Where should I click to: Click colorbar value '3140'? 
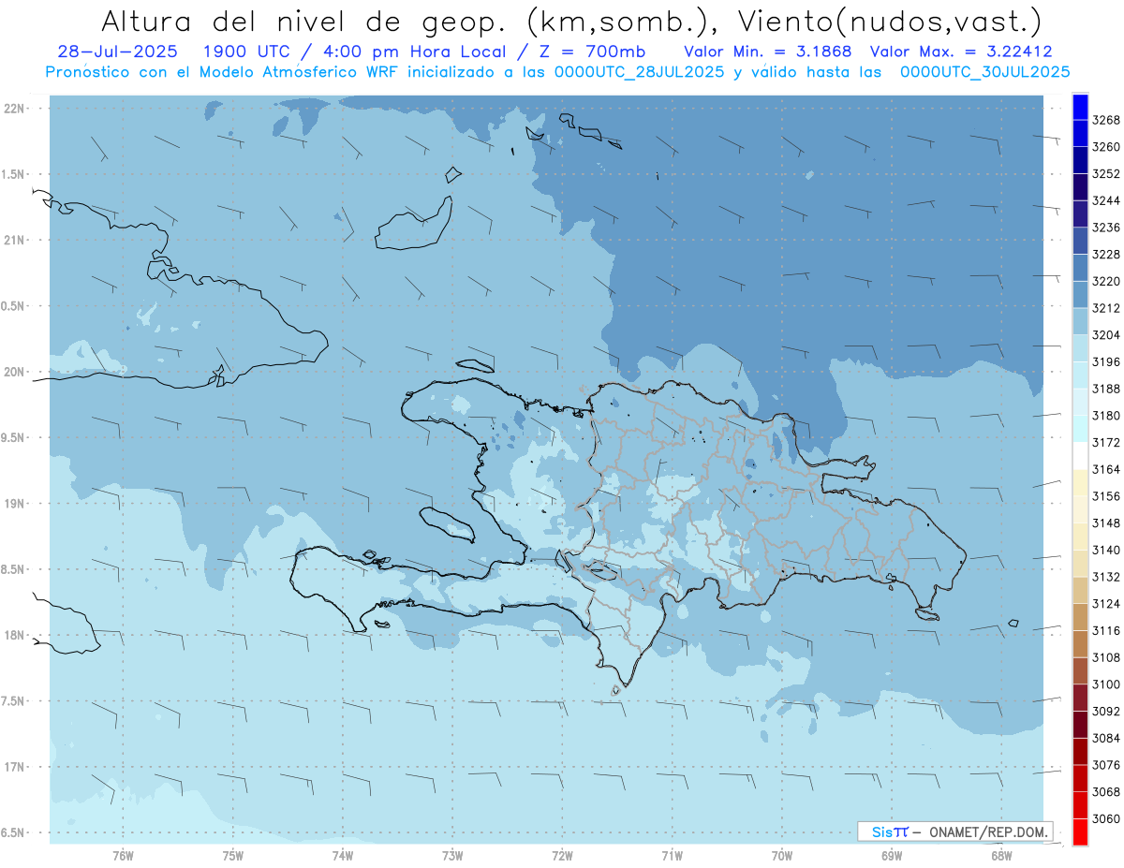pyautogui.click(x=1106, y=550)
